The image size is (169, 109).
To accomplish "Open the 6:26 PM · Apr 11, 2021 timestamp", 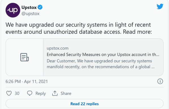I will tap(27, 82).
